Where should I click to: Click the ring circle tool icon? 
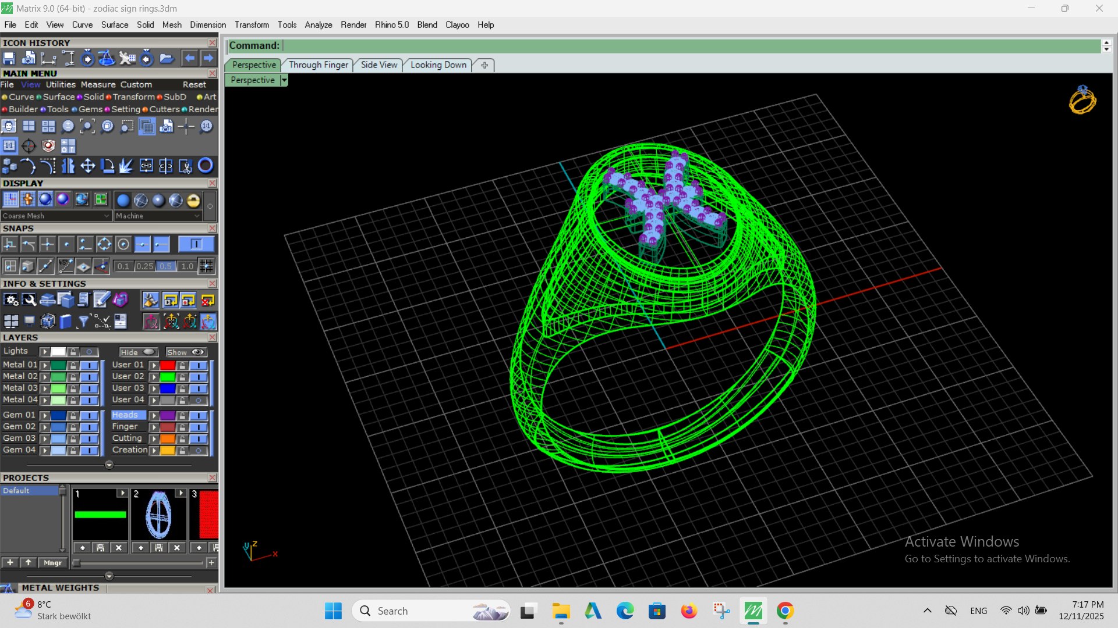pos(206,166)
